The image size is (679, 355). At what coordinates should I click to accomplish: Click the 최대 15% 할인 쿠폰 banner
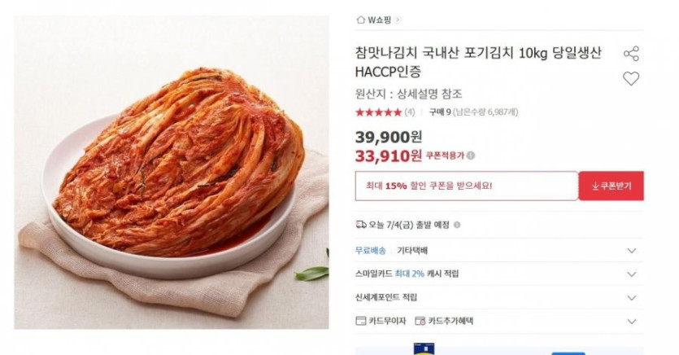pyautogui.click(x=467, y=186)
